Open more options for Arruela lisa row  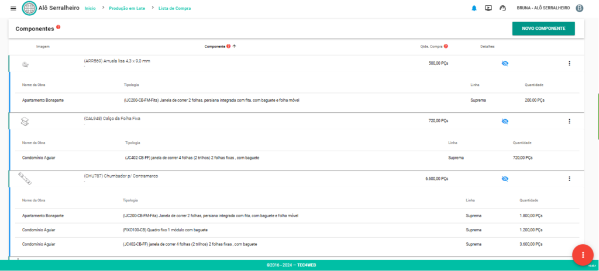pyautogui.click(x=569, y=63)
